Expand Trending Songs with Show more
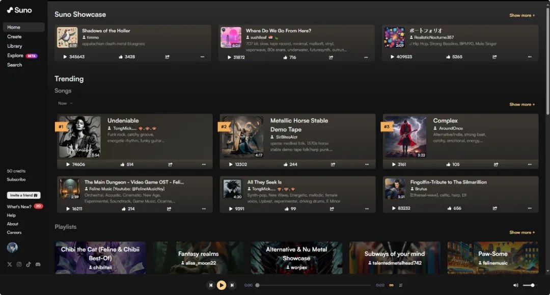550x295 pixels. pyautogui.click(x=522, y=104)
